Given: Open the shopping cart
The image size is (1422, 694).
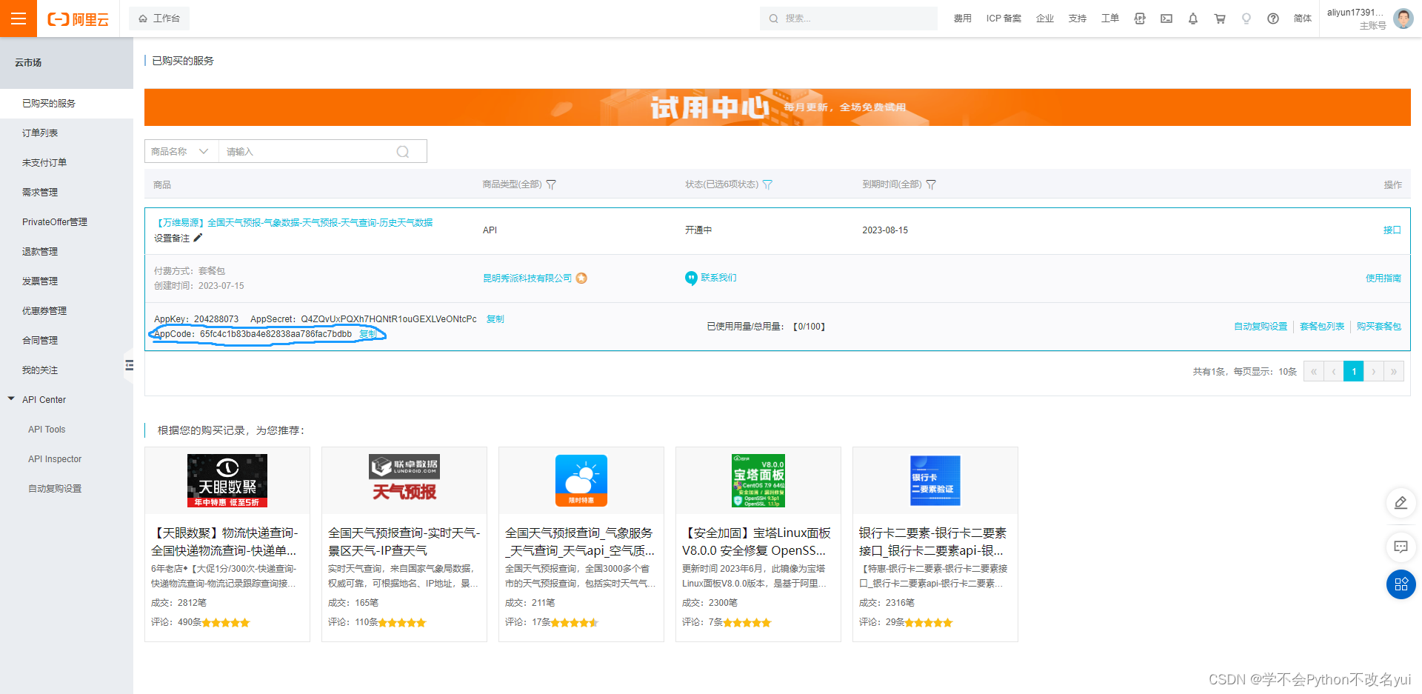Looking at the screenshot, I should click(x=1220, y=19).
